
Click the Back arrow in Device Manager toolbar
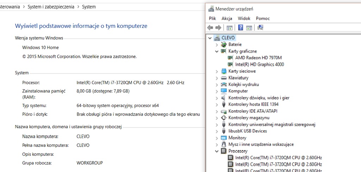click(210, 28)
